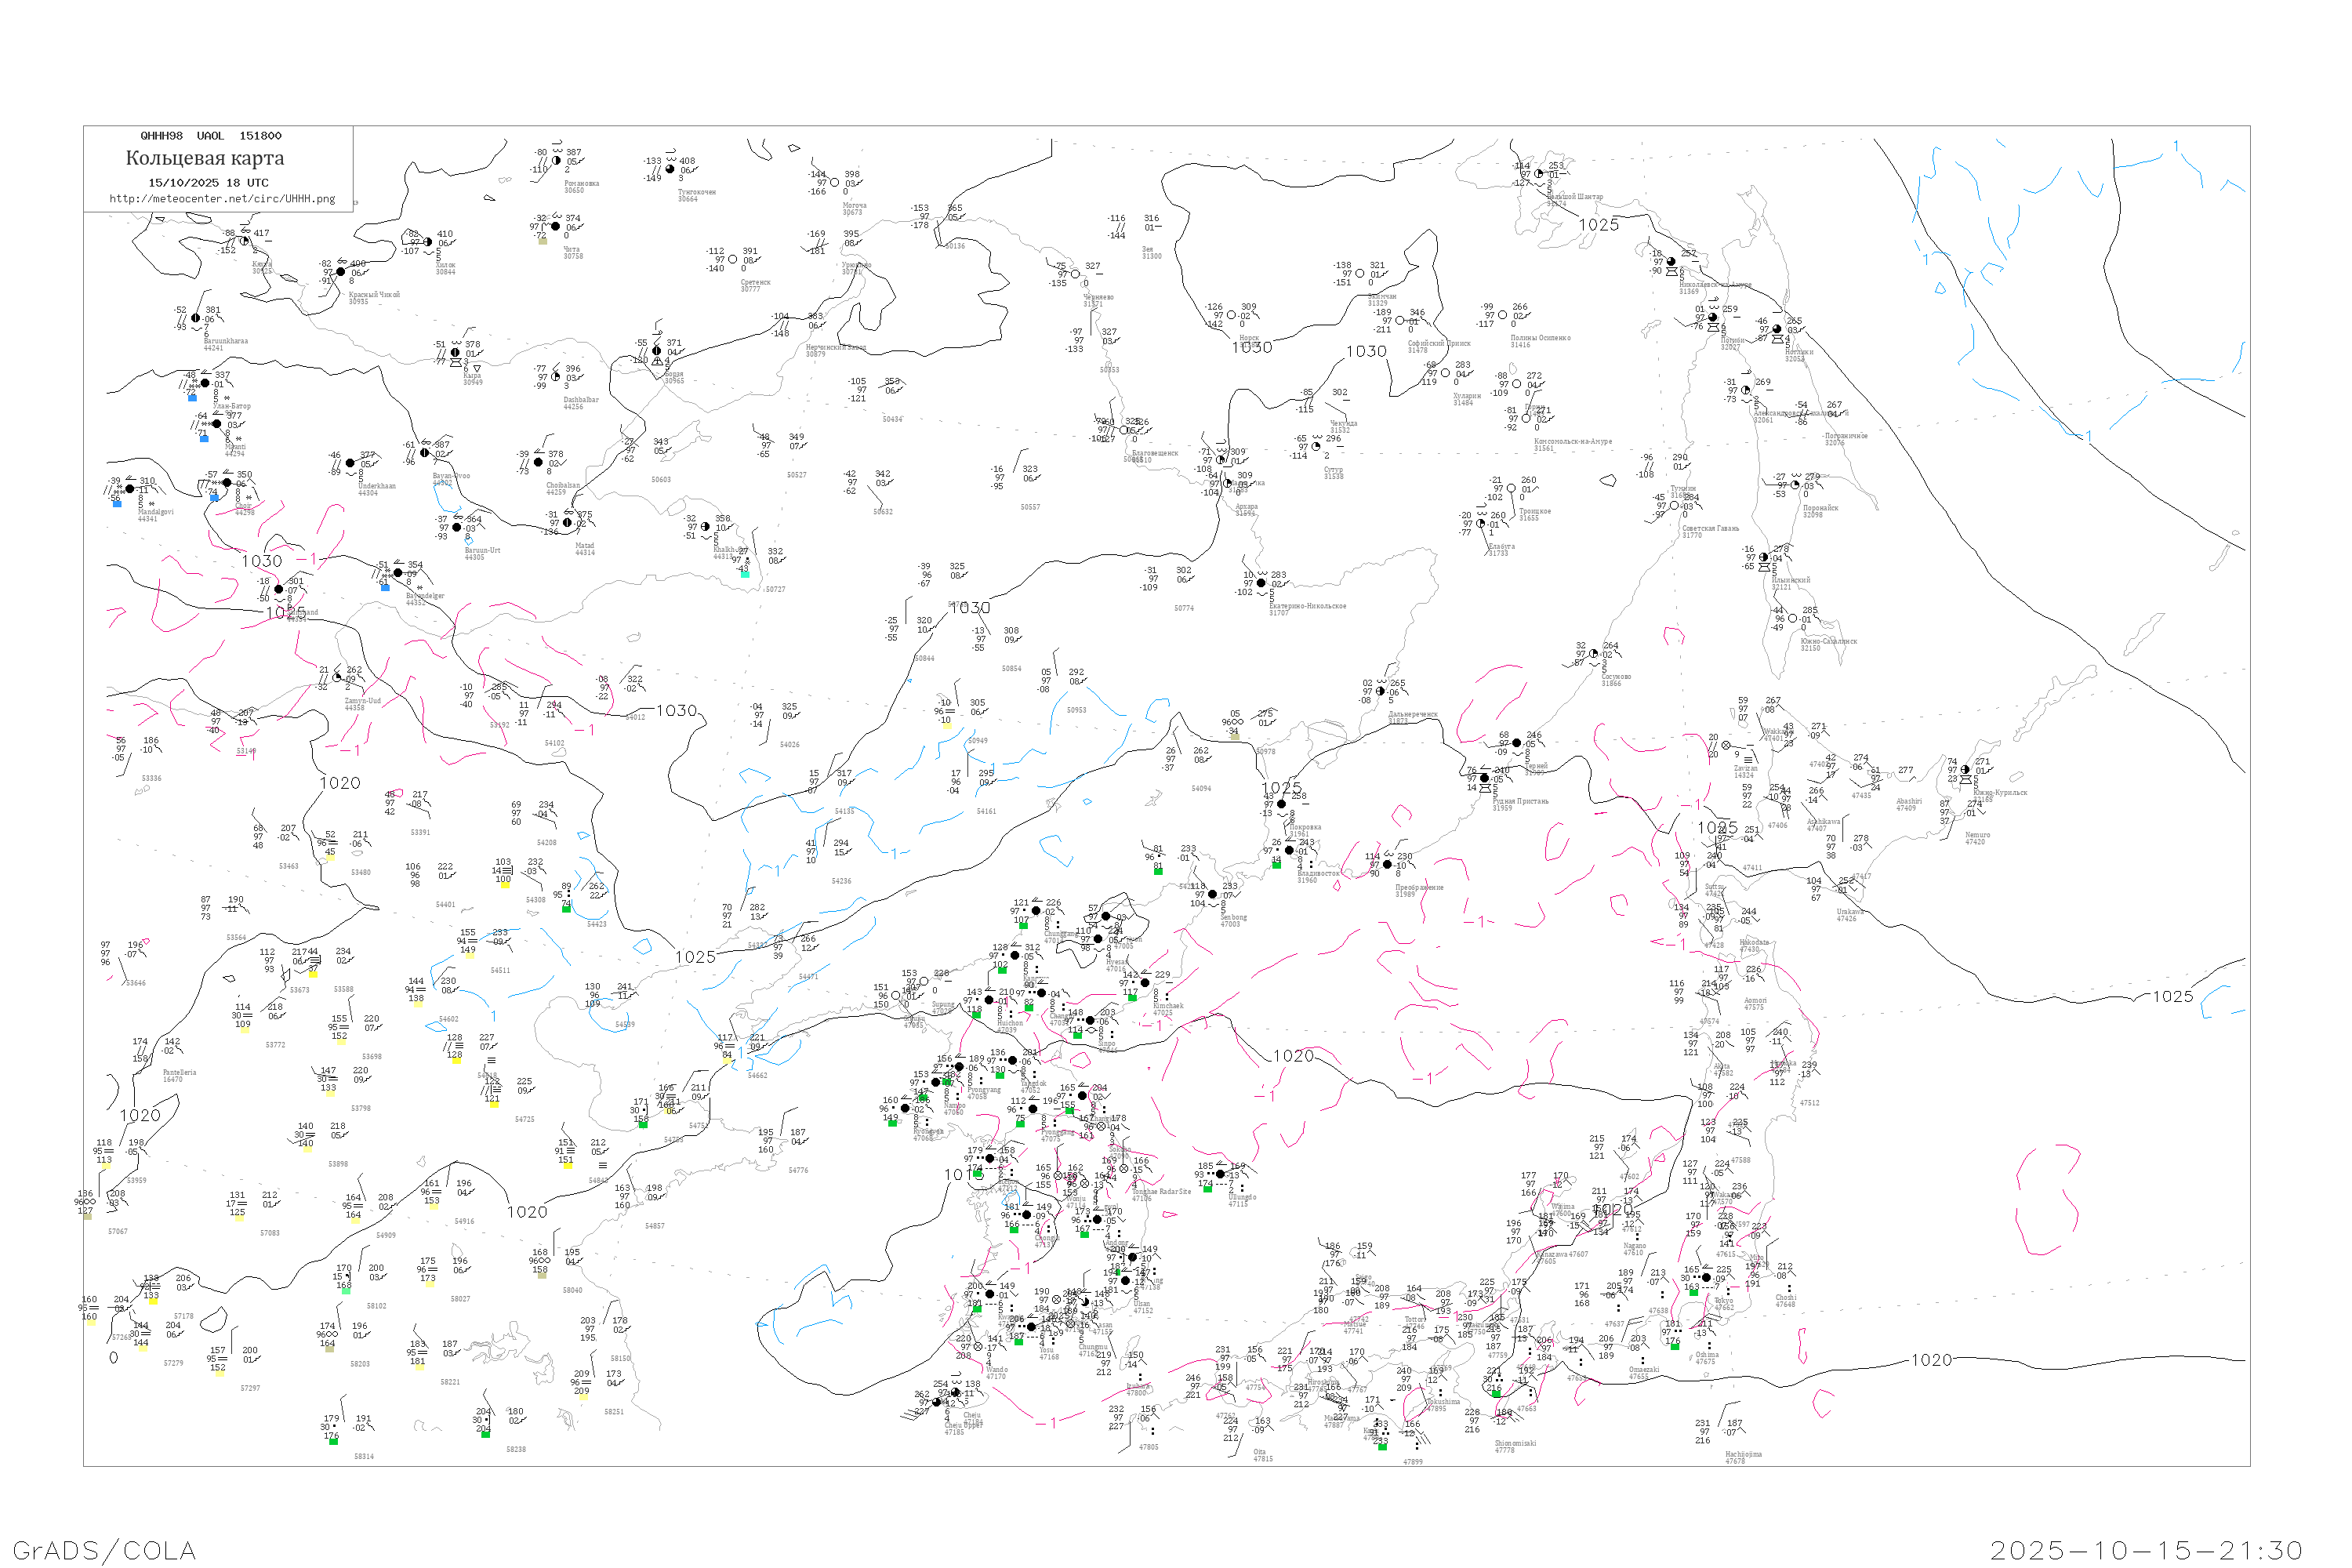
Task: Click the 1025 isobar label near Большой Шантар
Action: click(1598, 225)
